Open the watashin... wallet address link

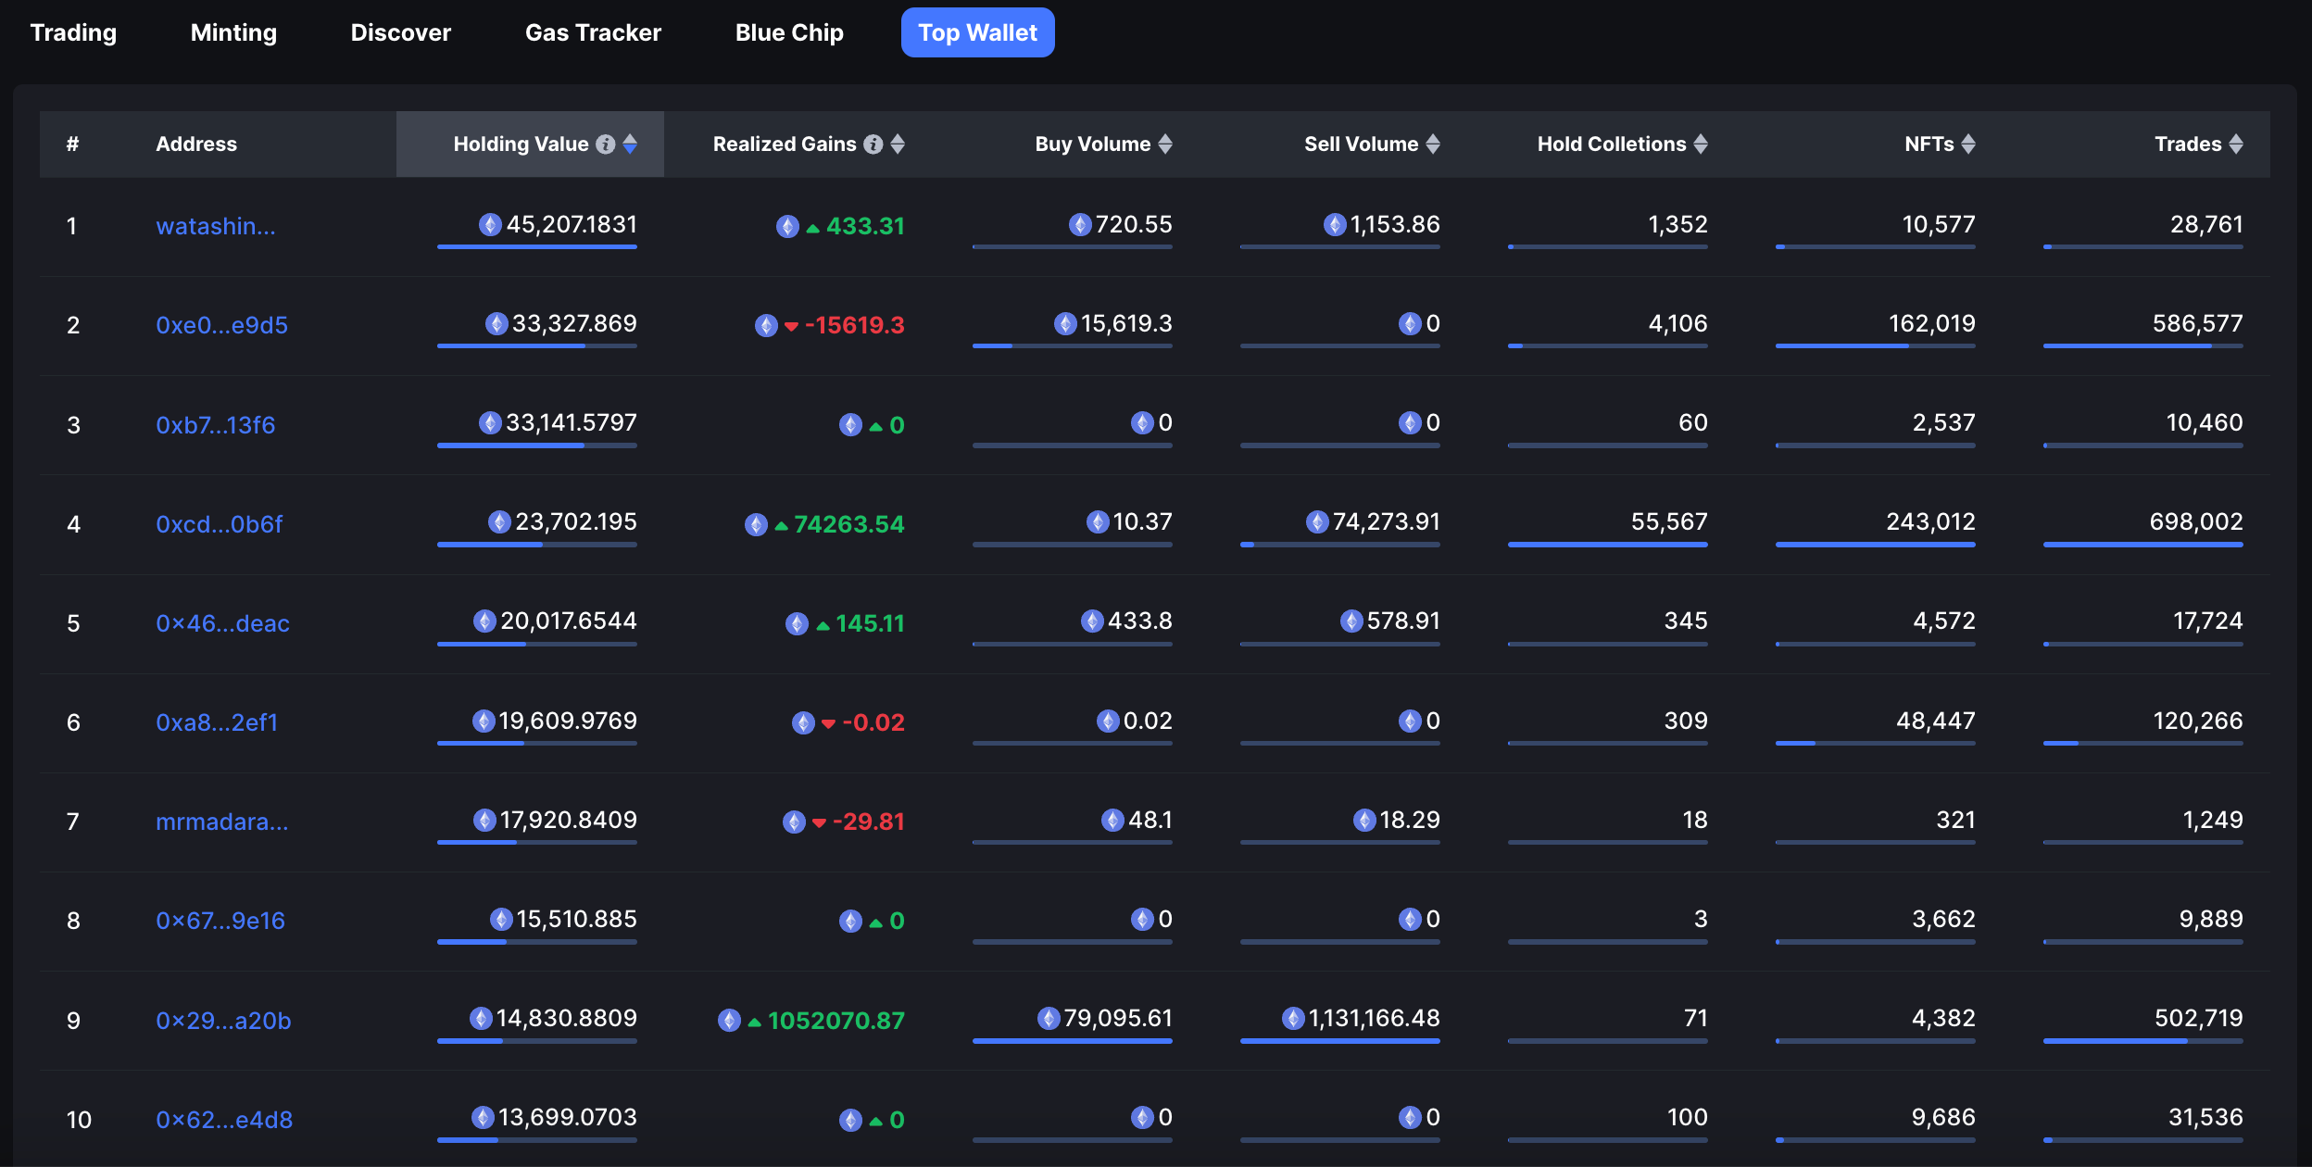pos(216,226)
